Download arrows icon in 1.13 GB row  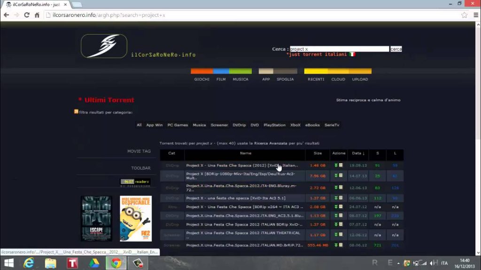pyautogui.click(x=336, y=216)
